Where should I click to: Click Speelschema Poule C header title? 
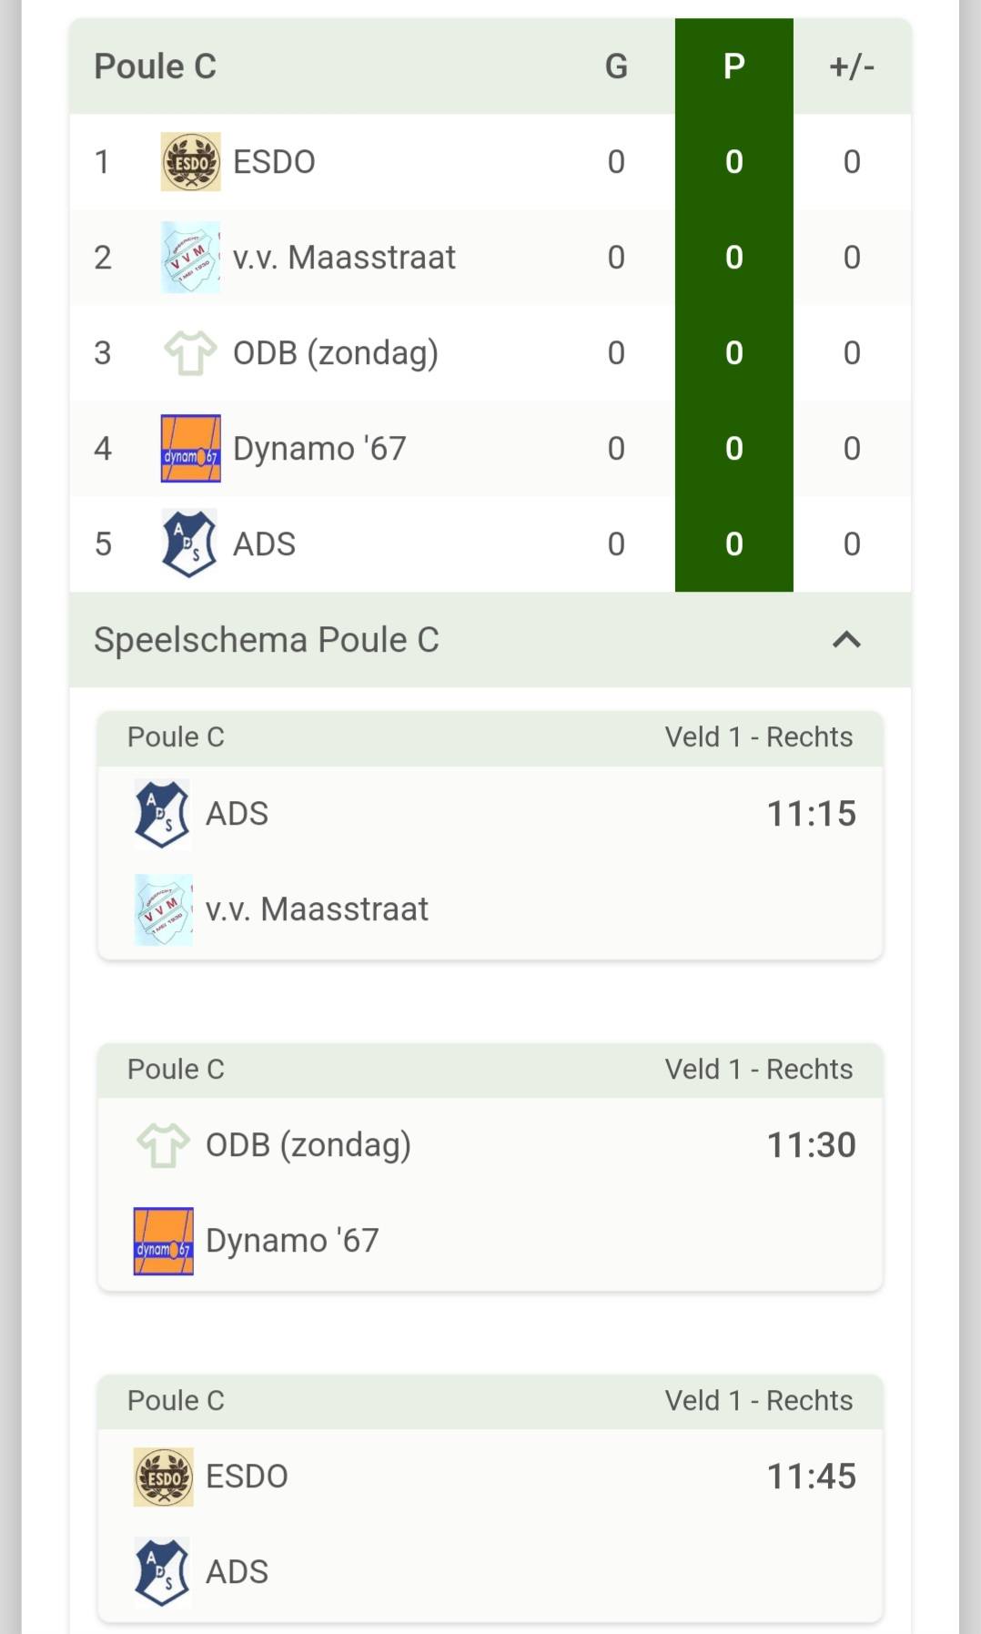pyautogui.click(x=267, y=640)
